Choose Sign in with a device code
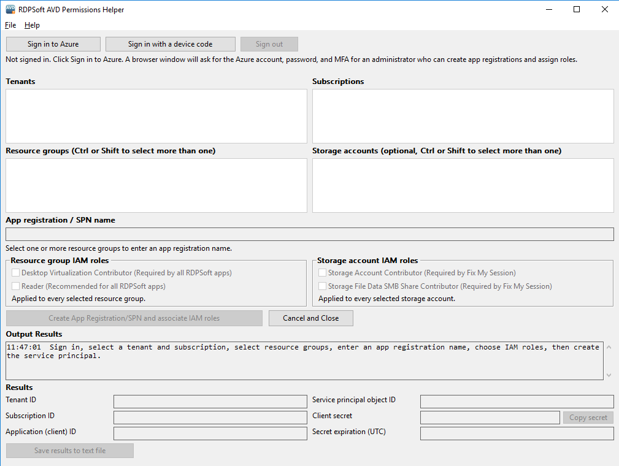 [x=170, y=44]
